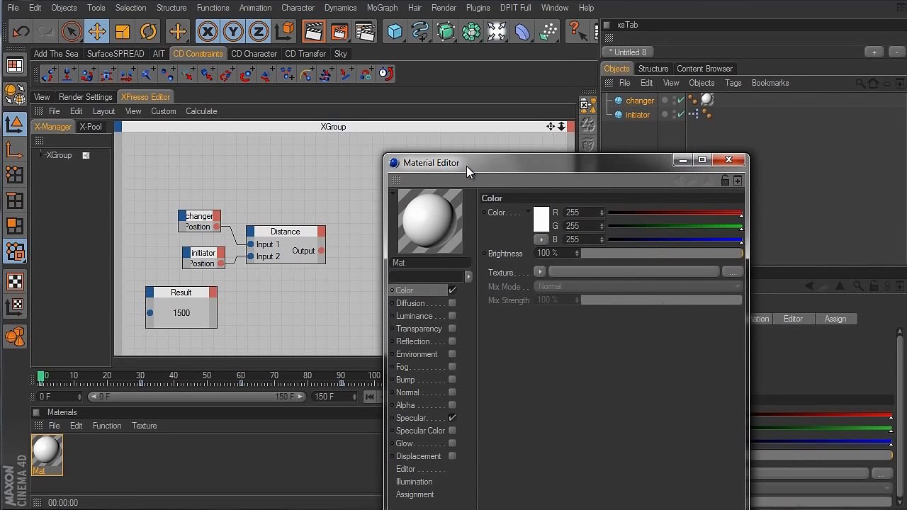The height and width of the screenshot is (510, 907).
Task: Click the texture browse ellipsis button
Action: [732, 272]
